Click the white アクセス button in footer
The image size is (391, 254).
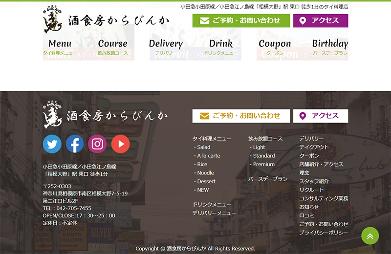320,116
